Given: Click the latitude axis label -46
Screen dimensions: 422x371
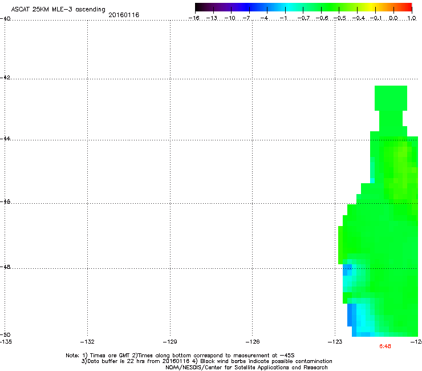Looking at the screenshot, I should (5, 202).
